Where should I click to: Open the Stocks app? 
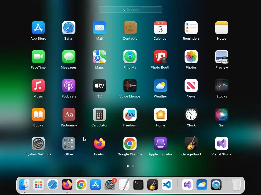222,86
